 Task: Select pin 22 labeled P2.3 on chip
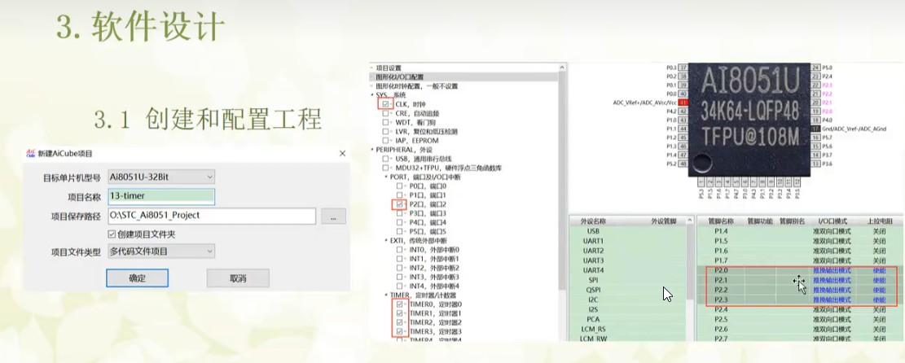[x=815, y=85]
